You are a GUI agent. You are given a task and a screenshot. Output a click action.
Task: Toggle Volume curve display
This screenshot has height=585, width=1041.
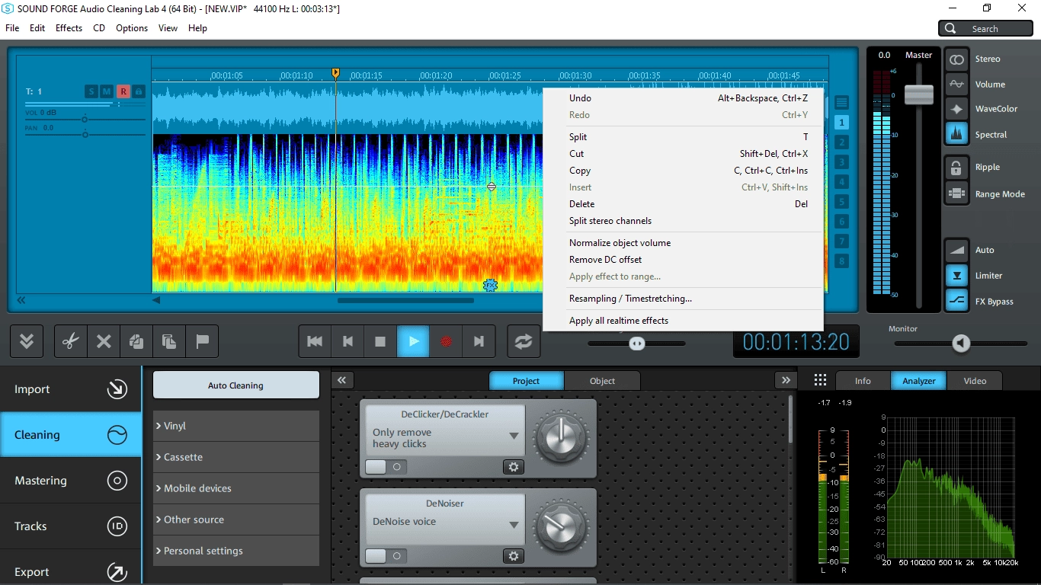pyautogui.click(x=956, y=85)
